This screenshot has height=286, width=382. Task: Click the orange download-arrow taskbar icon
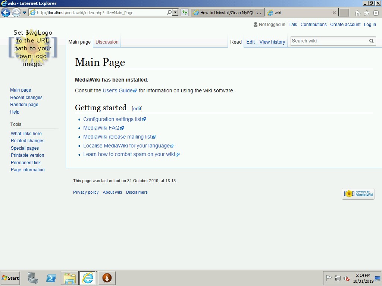pyautogui.click(x=107, y=278)
